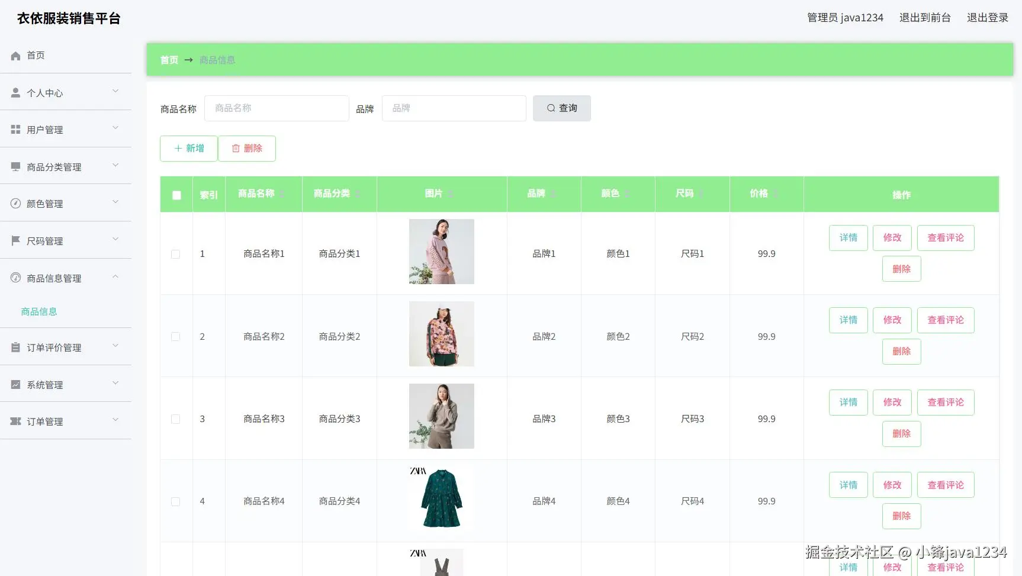Click the person icon for 个人中心

(15, 93)
